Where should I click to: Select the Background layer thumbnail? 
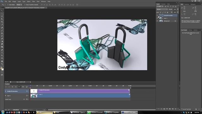(161, 21)
